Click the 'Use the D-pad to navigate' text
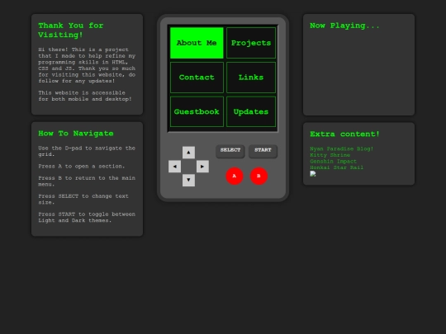446x334 pixels. [87, 152]
